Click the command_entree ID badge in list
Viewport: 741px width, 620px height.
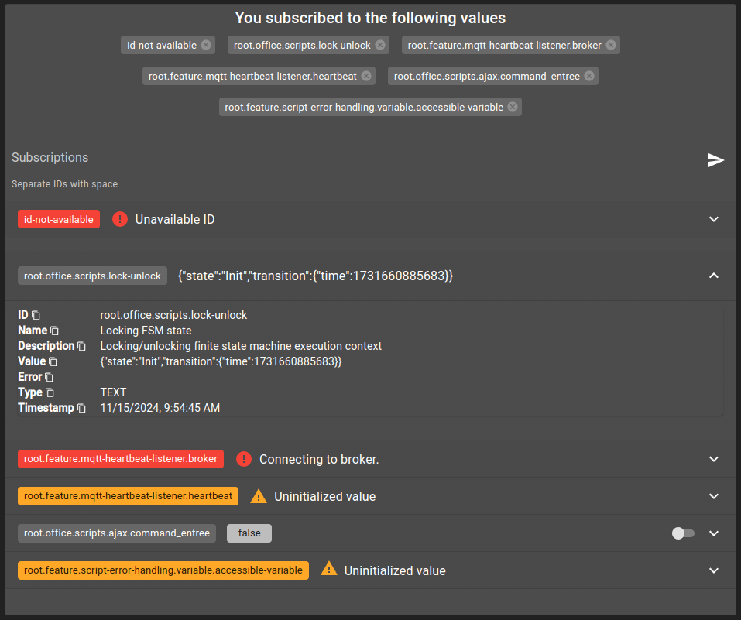[117, 533]
